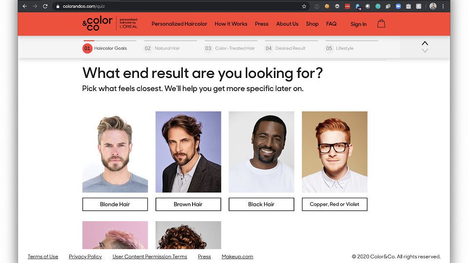Reload the page with the refresh icon

coord(45,6)
